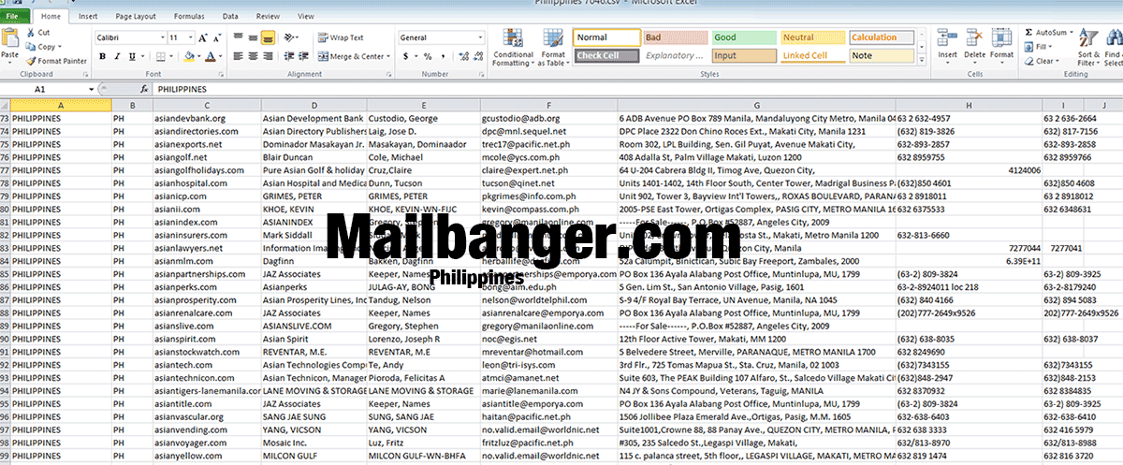The width and height of the screenshot is (1123, 465).
Task: Toggle Underline formatting
Action: pyautogui.click(x=133, y=56)
